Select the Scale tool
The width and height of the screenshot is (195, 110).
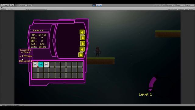pyautogui.click(x=12, y=5)
